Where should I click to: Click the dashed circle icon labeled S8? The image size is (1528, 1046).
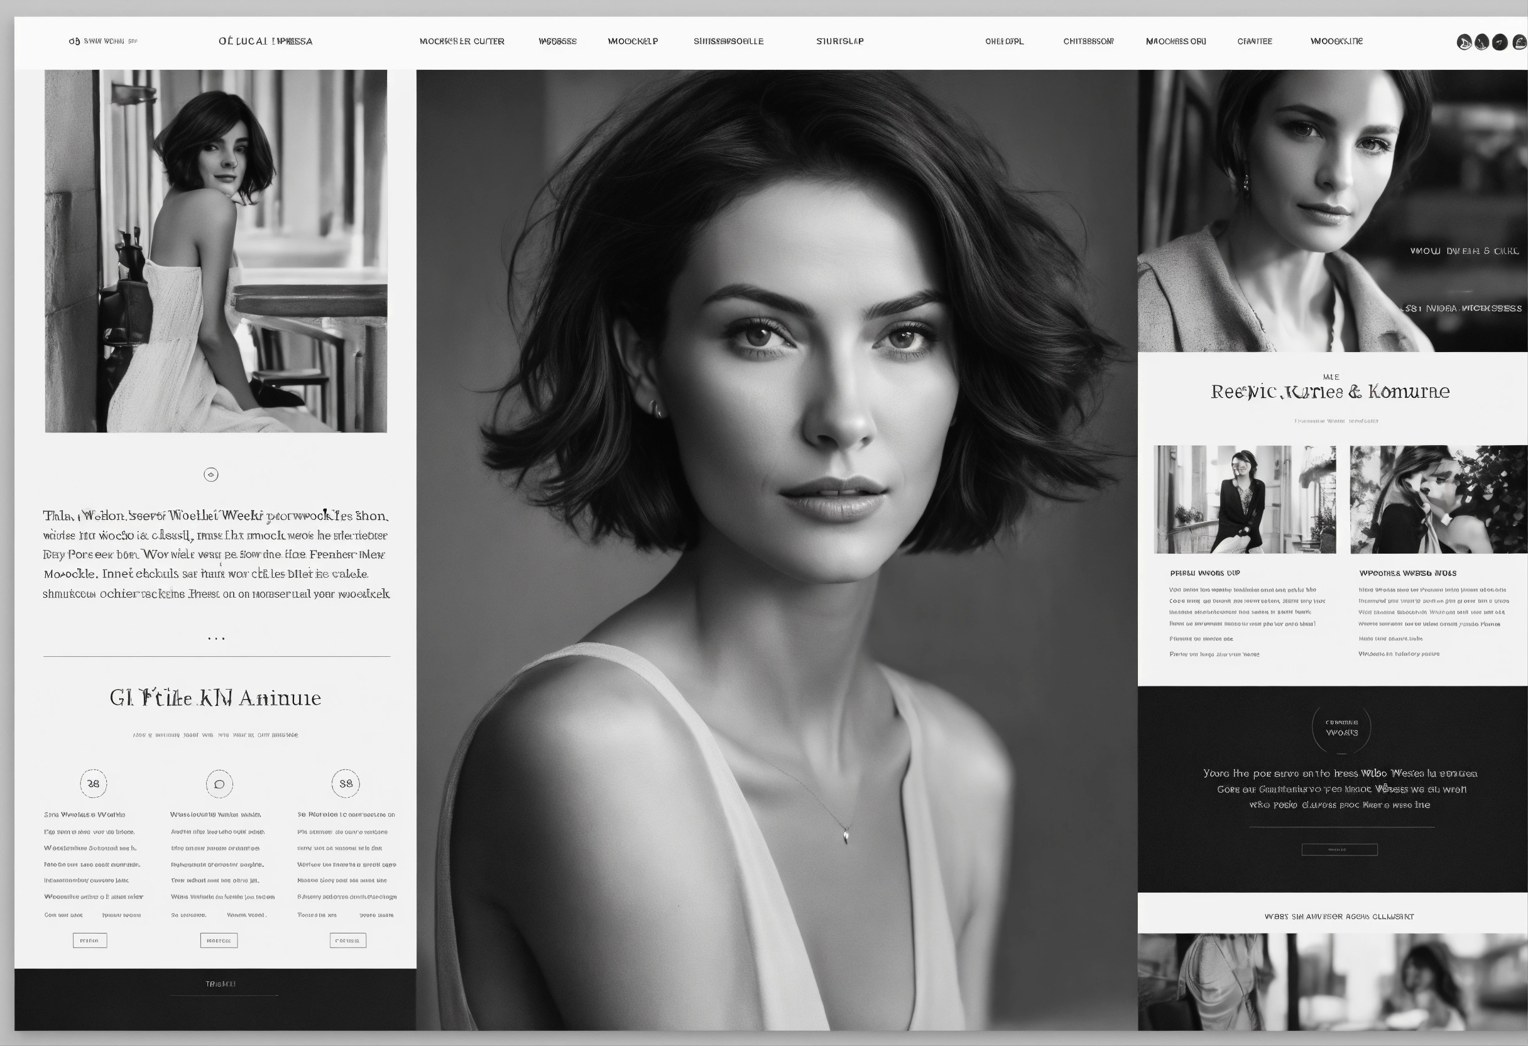point(346,783)
